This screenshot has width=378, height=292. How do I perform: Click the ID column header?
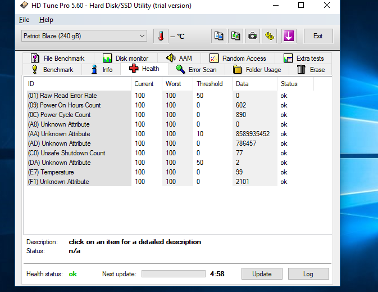click(78, 84)
